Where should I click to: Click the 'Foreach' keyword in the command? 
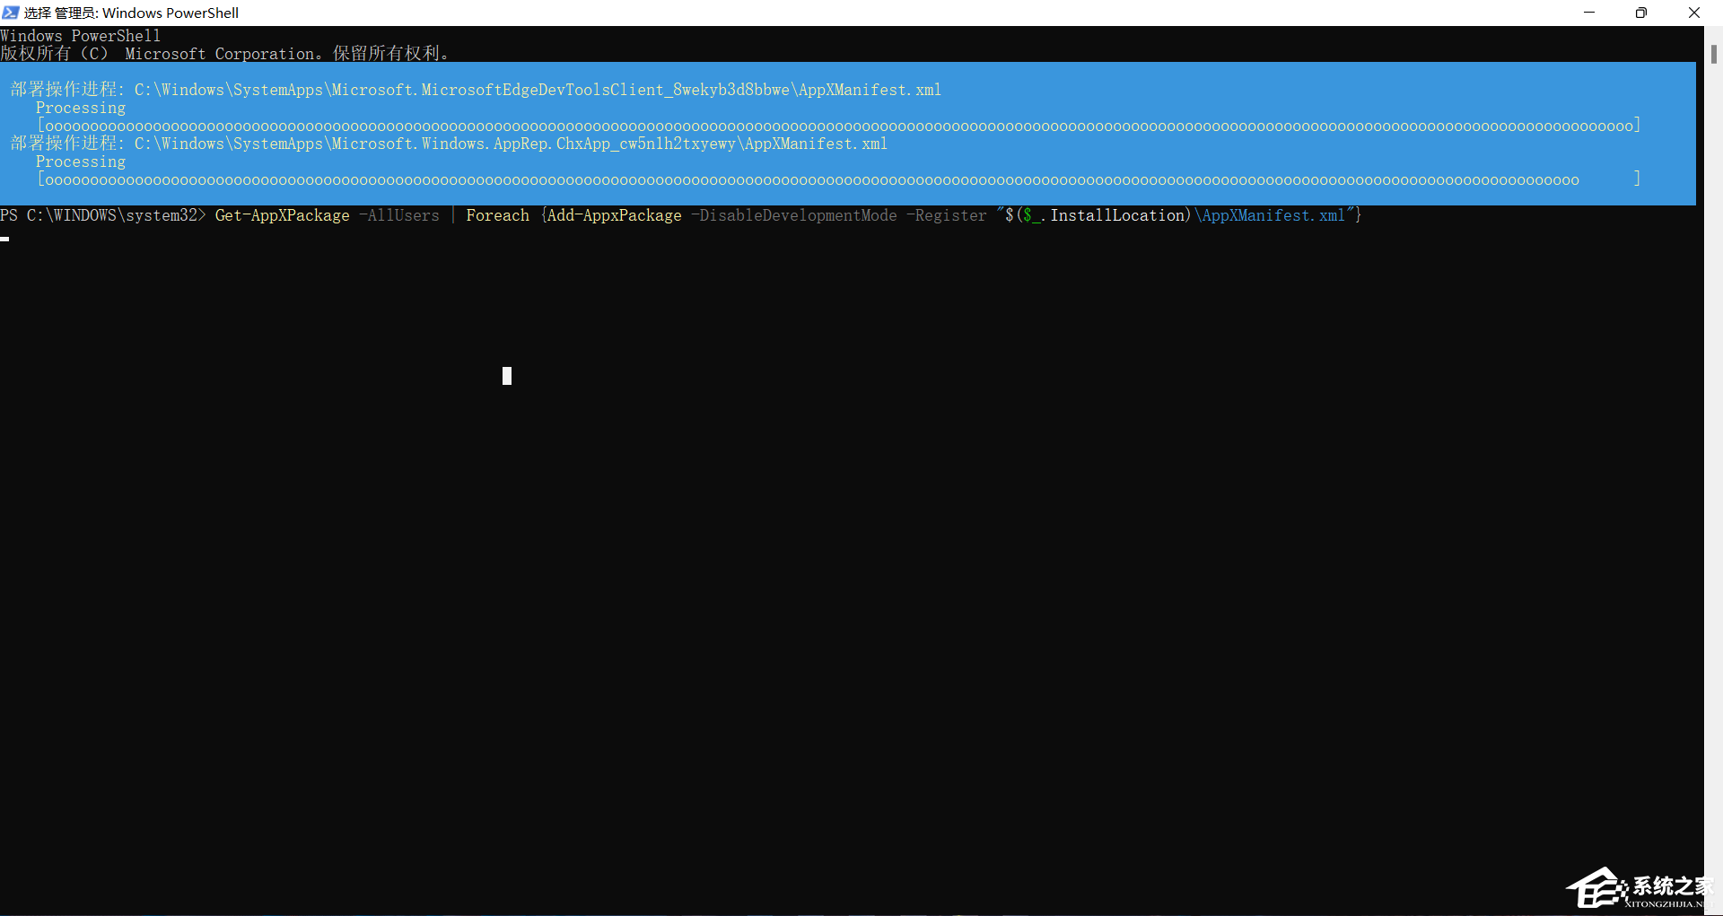pyautogui.click(x=498, y=215)
